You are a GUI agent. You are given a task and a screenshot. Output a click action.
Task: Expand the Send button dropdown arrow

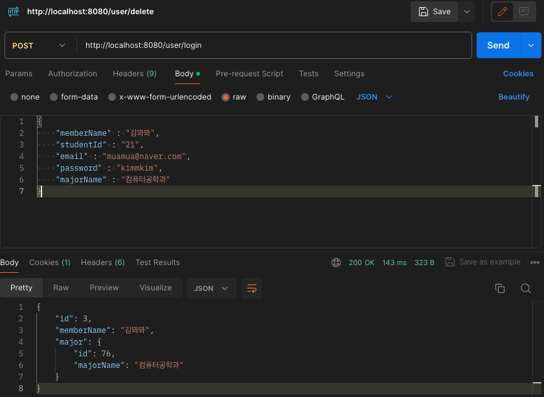tap(531, 45)
